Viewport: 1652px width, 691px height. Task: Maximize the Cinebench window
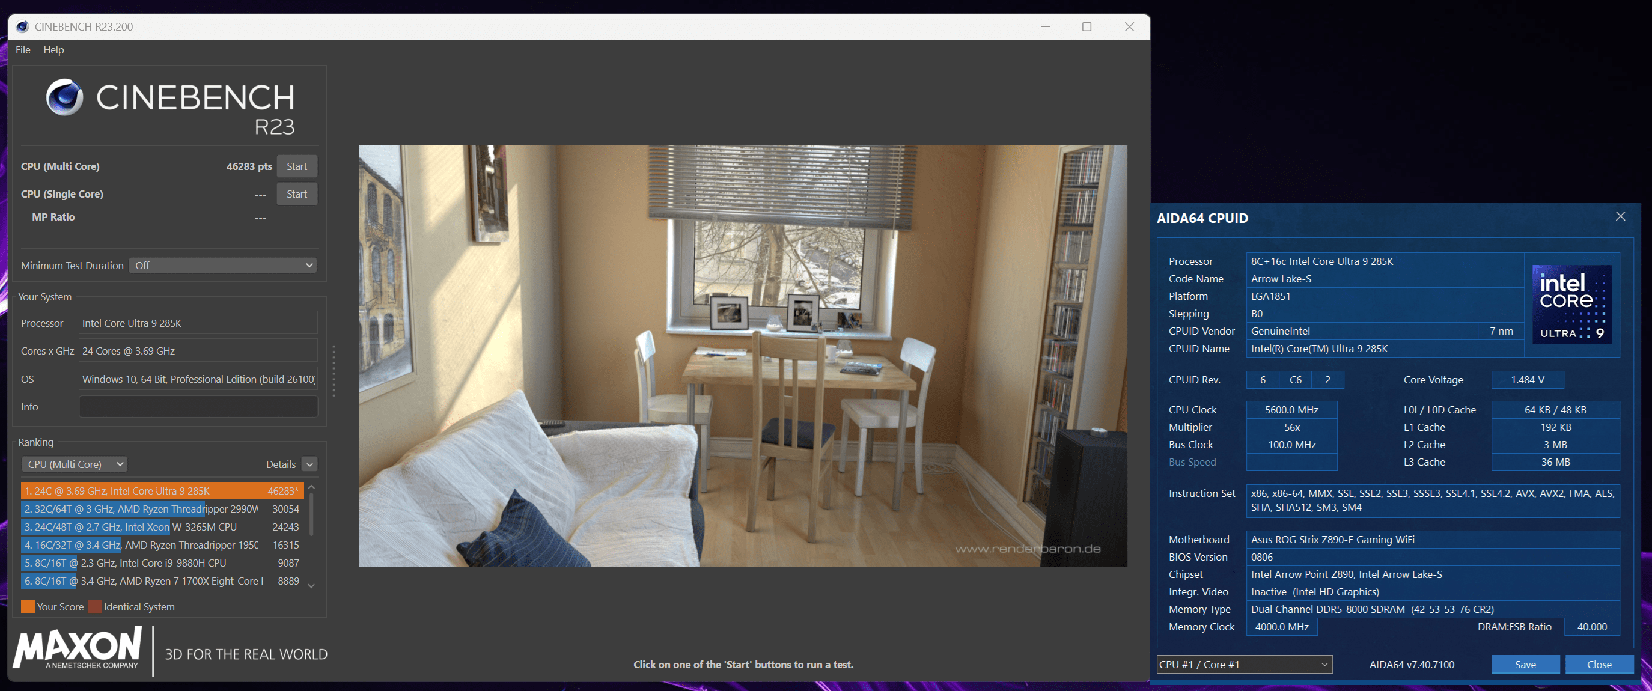(1087, 26)
